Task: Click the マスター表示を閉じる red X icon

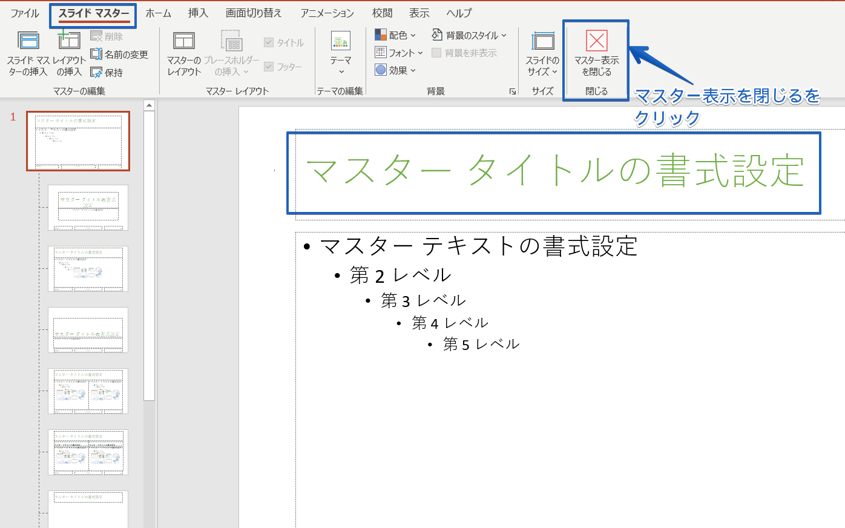Action: click(597, 41)
